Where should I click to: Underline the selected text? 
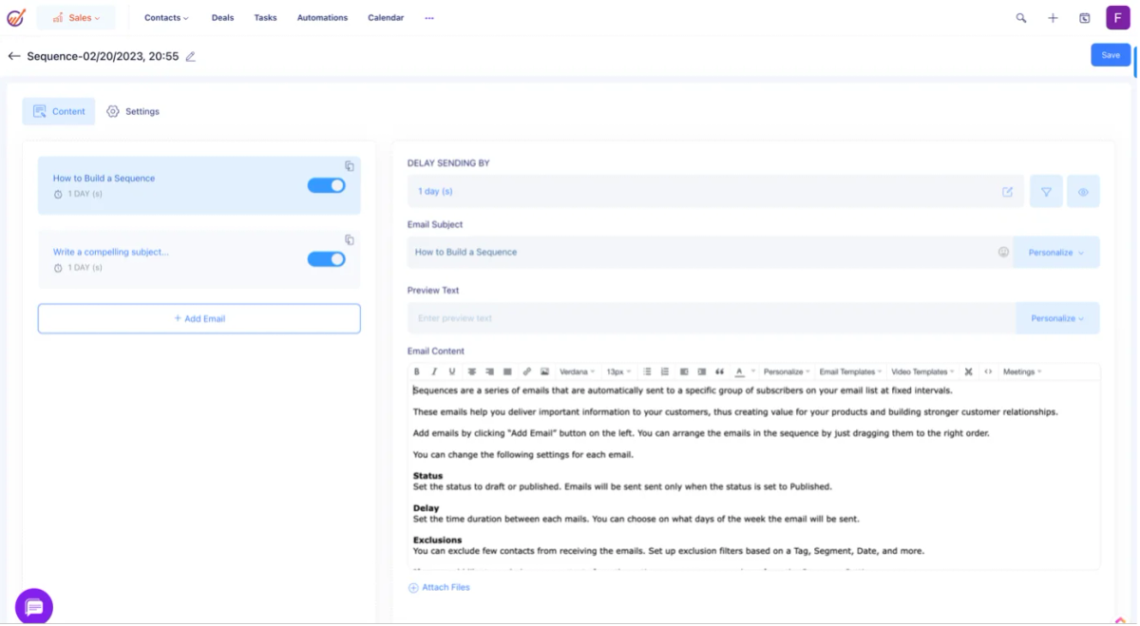452,371
